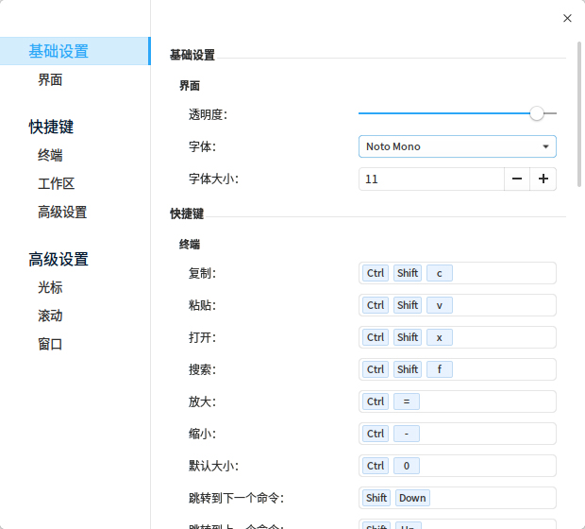The width and height of the screenshot is (585, 529).
Task: Click the 透明度 transparency slider handle
Action: pyautogui.click(x=537, y=113)
